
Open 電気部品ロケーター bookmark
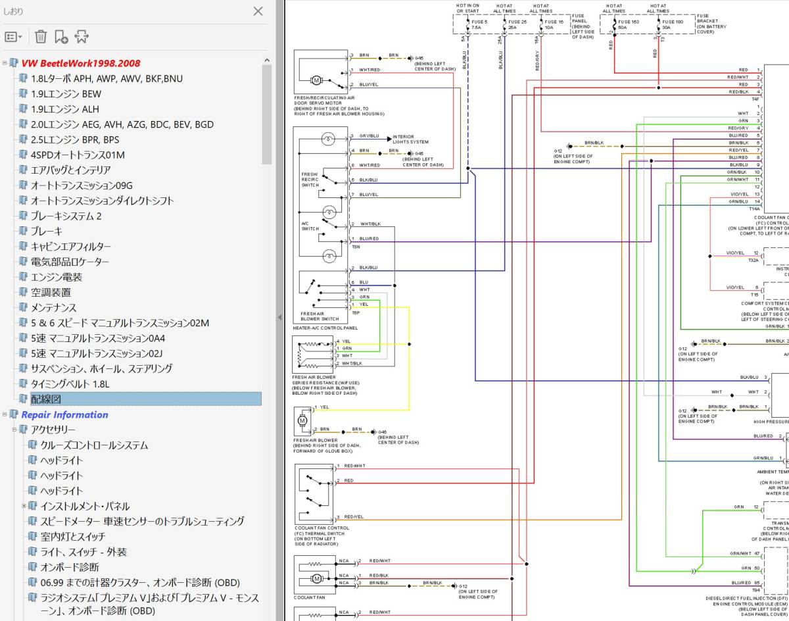(70, 261)
